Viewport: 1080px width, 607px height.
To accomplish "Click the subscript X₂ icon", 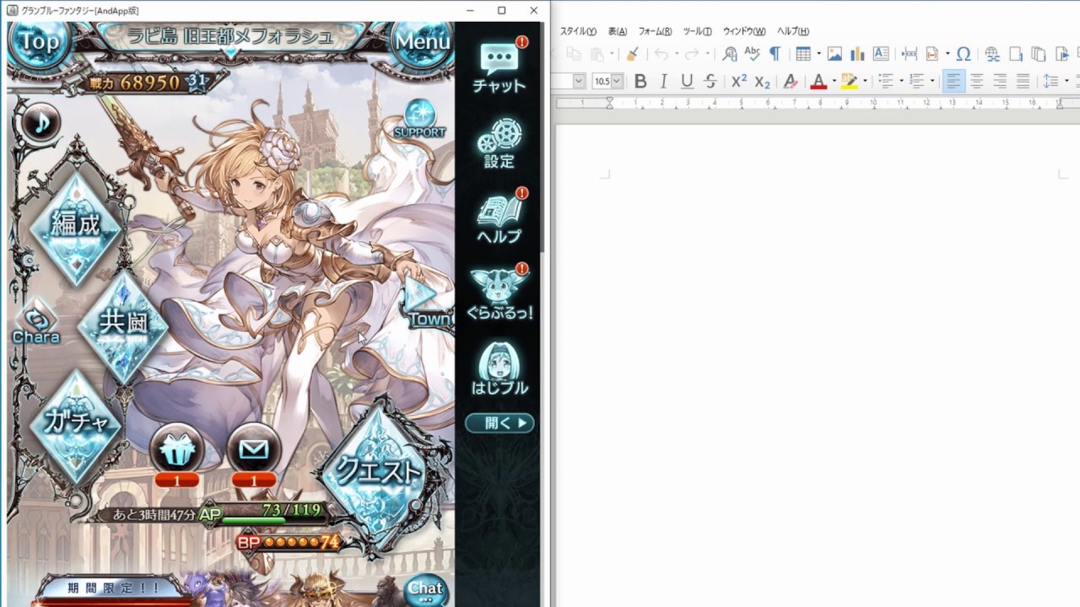I will pyautogui.click(x=762, y=81).
